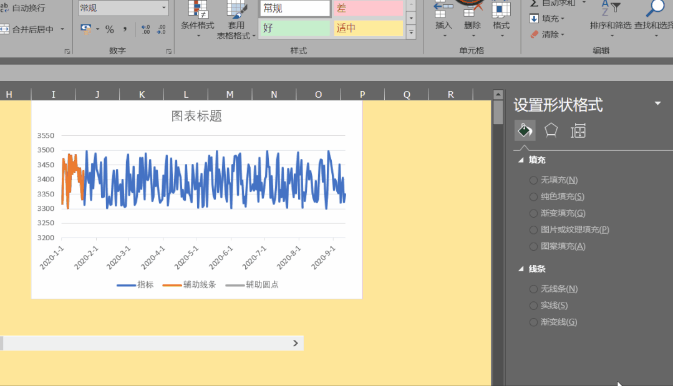Select column K header
Image resolution: width=673 pixels, height=386 pixels.
tap(142, 94)
